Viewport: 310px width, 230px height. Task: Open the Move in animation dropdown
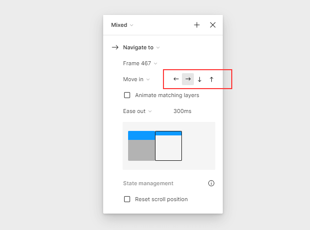point(136,79)
